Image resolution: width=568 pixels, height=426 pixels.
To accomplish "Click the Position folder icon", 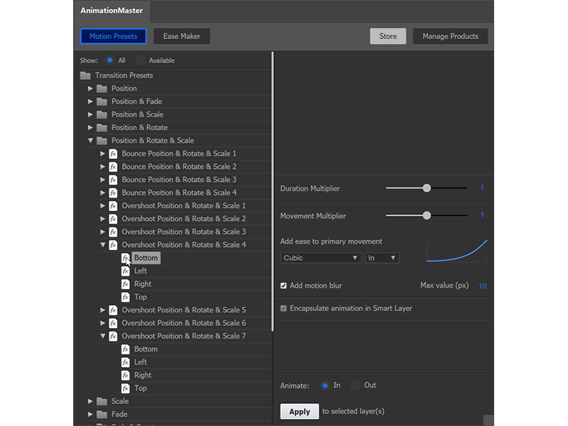I will (102, 88).
